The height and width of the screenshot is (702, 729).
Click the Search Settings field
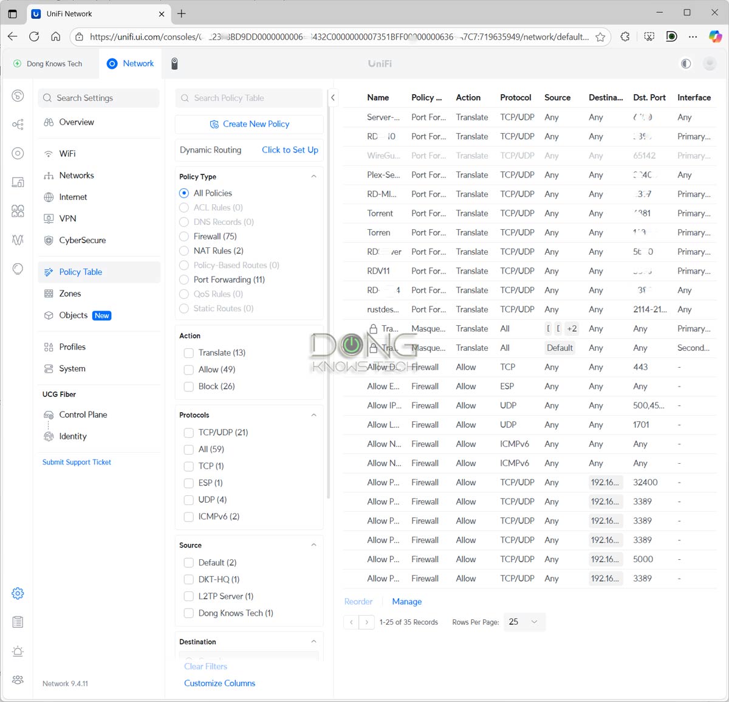tap(98, 98)
